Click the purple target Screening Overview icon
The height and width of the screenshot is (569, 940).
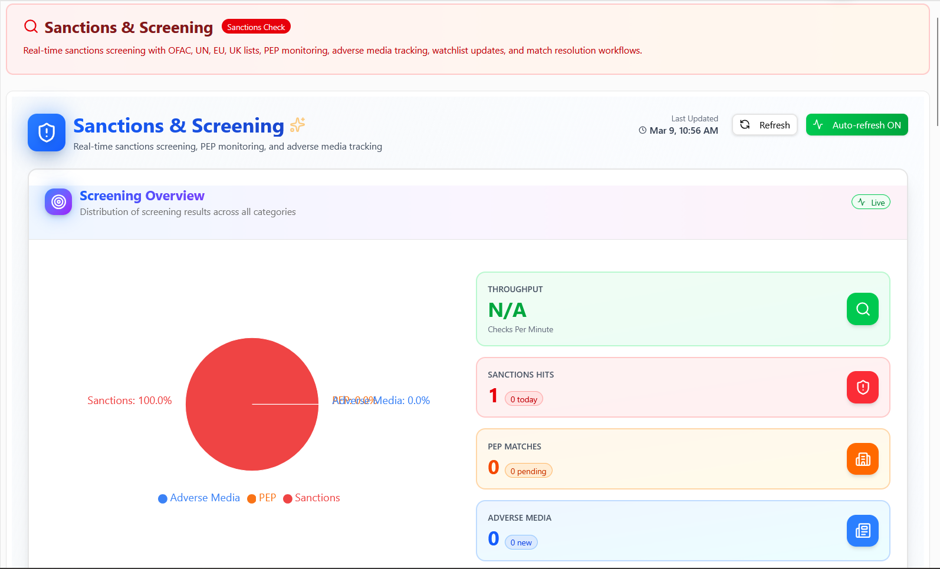click(x=58, y=202)
